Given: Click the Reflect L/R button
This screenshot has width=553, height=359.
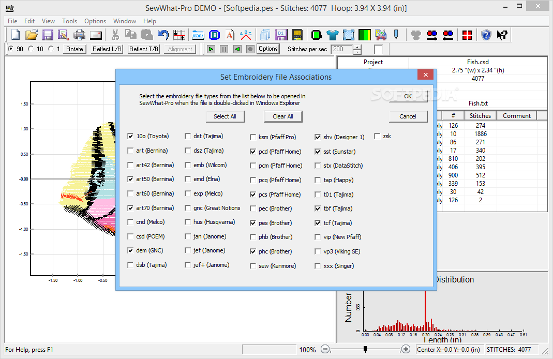Looking at the screenshot, I should (x=107, y=49).
